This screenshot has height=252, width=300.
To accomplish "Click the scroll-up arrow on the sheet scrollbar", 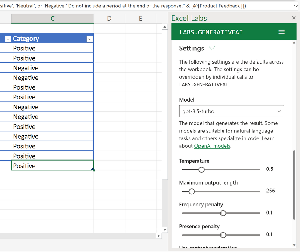I will (165, 26).
